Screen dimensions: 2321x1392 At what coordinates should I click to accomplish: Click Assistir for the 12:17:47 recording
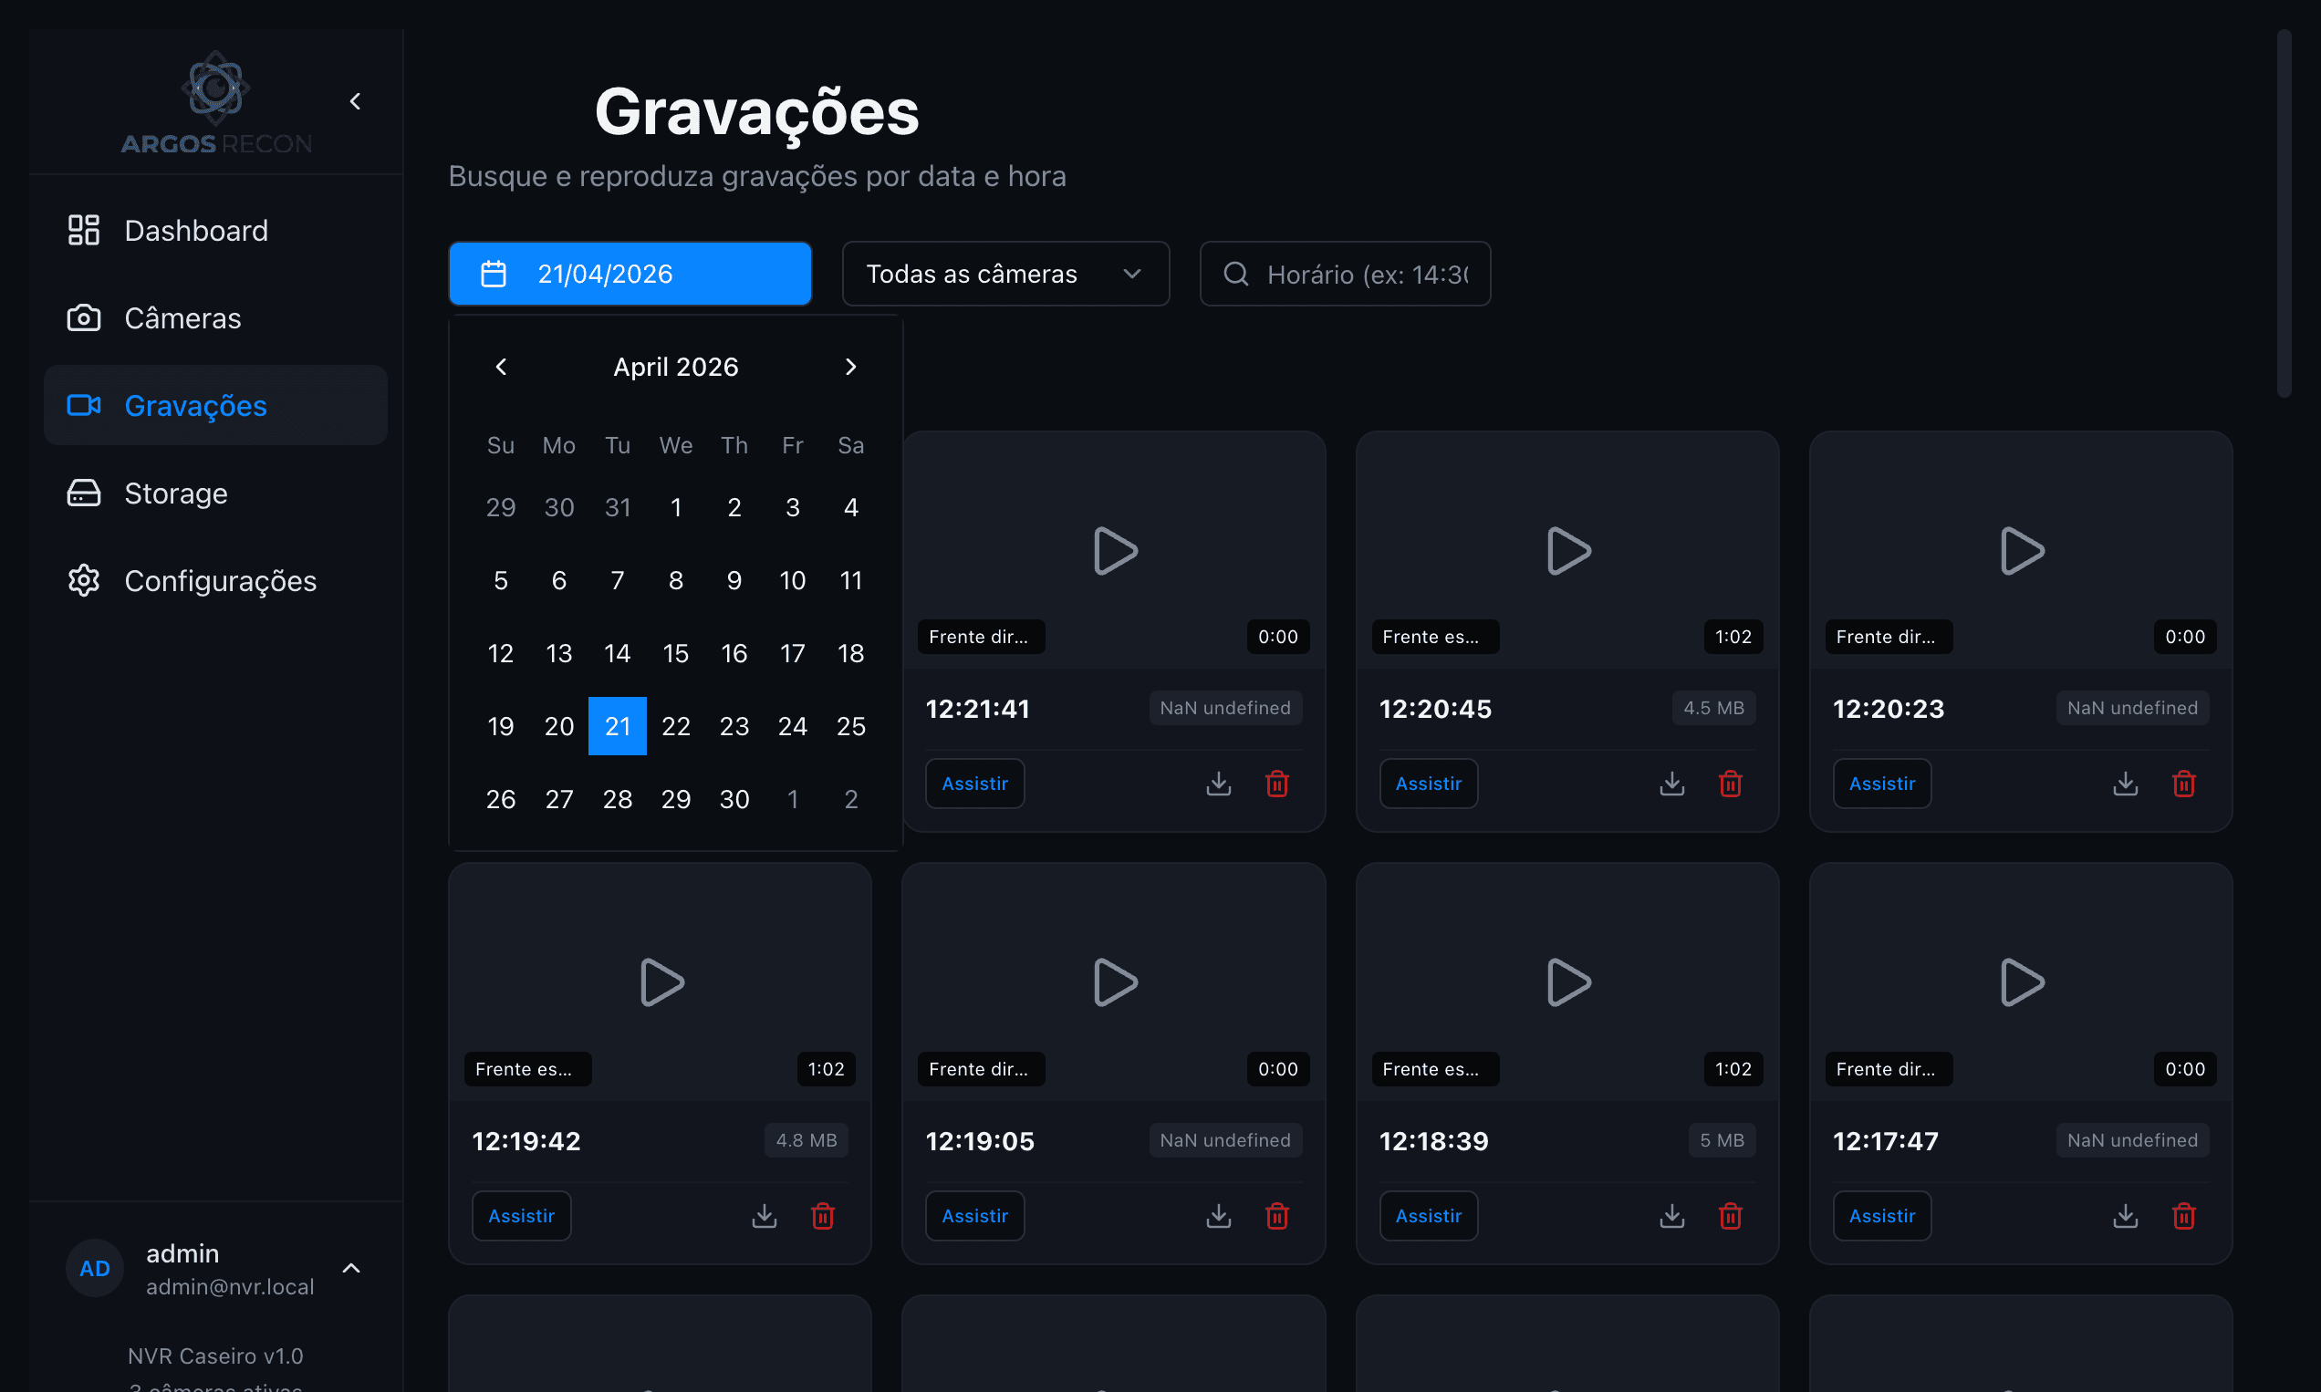(1882, 1216)
